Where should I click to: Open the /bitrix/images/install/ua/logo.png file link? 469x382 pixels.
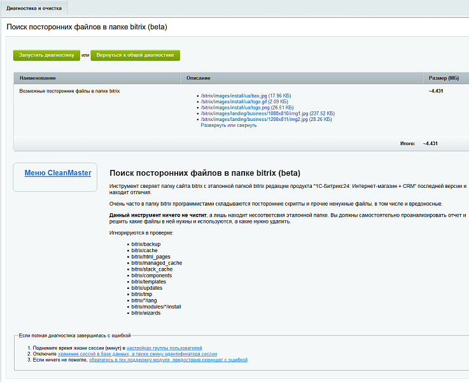pyautogui.click(x=235, y=108)
